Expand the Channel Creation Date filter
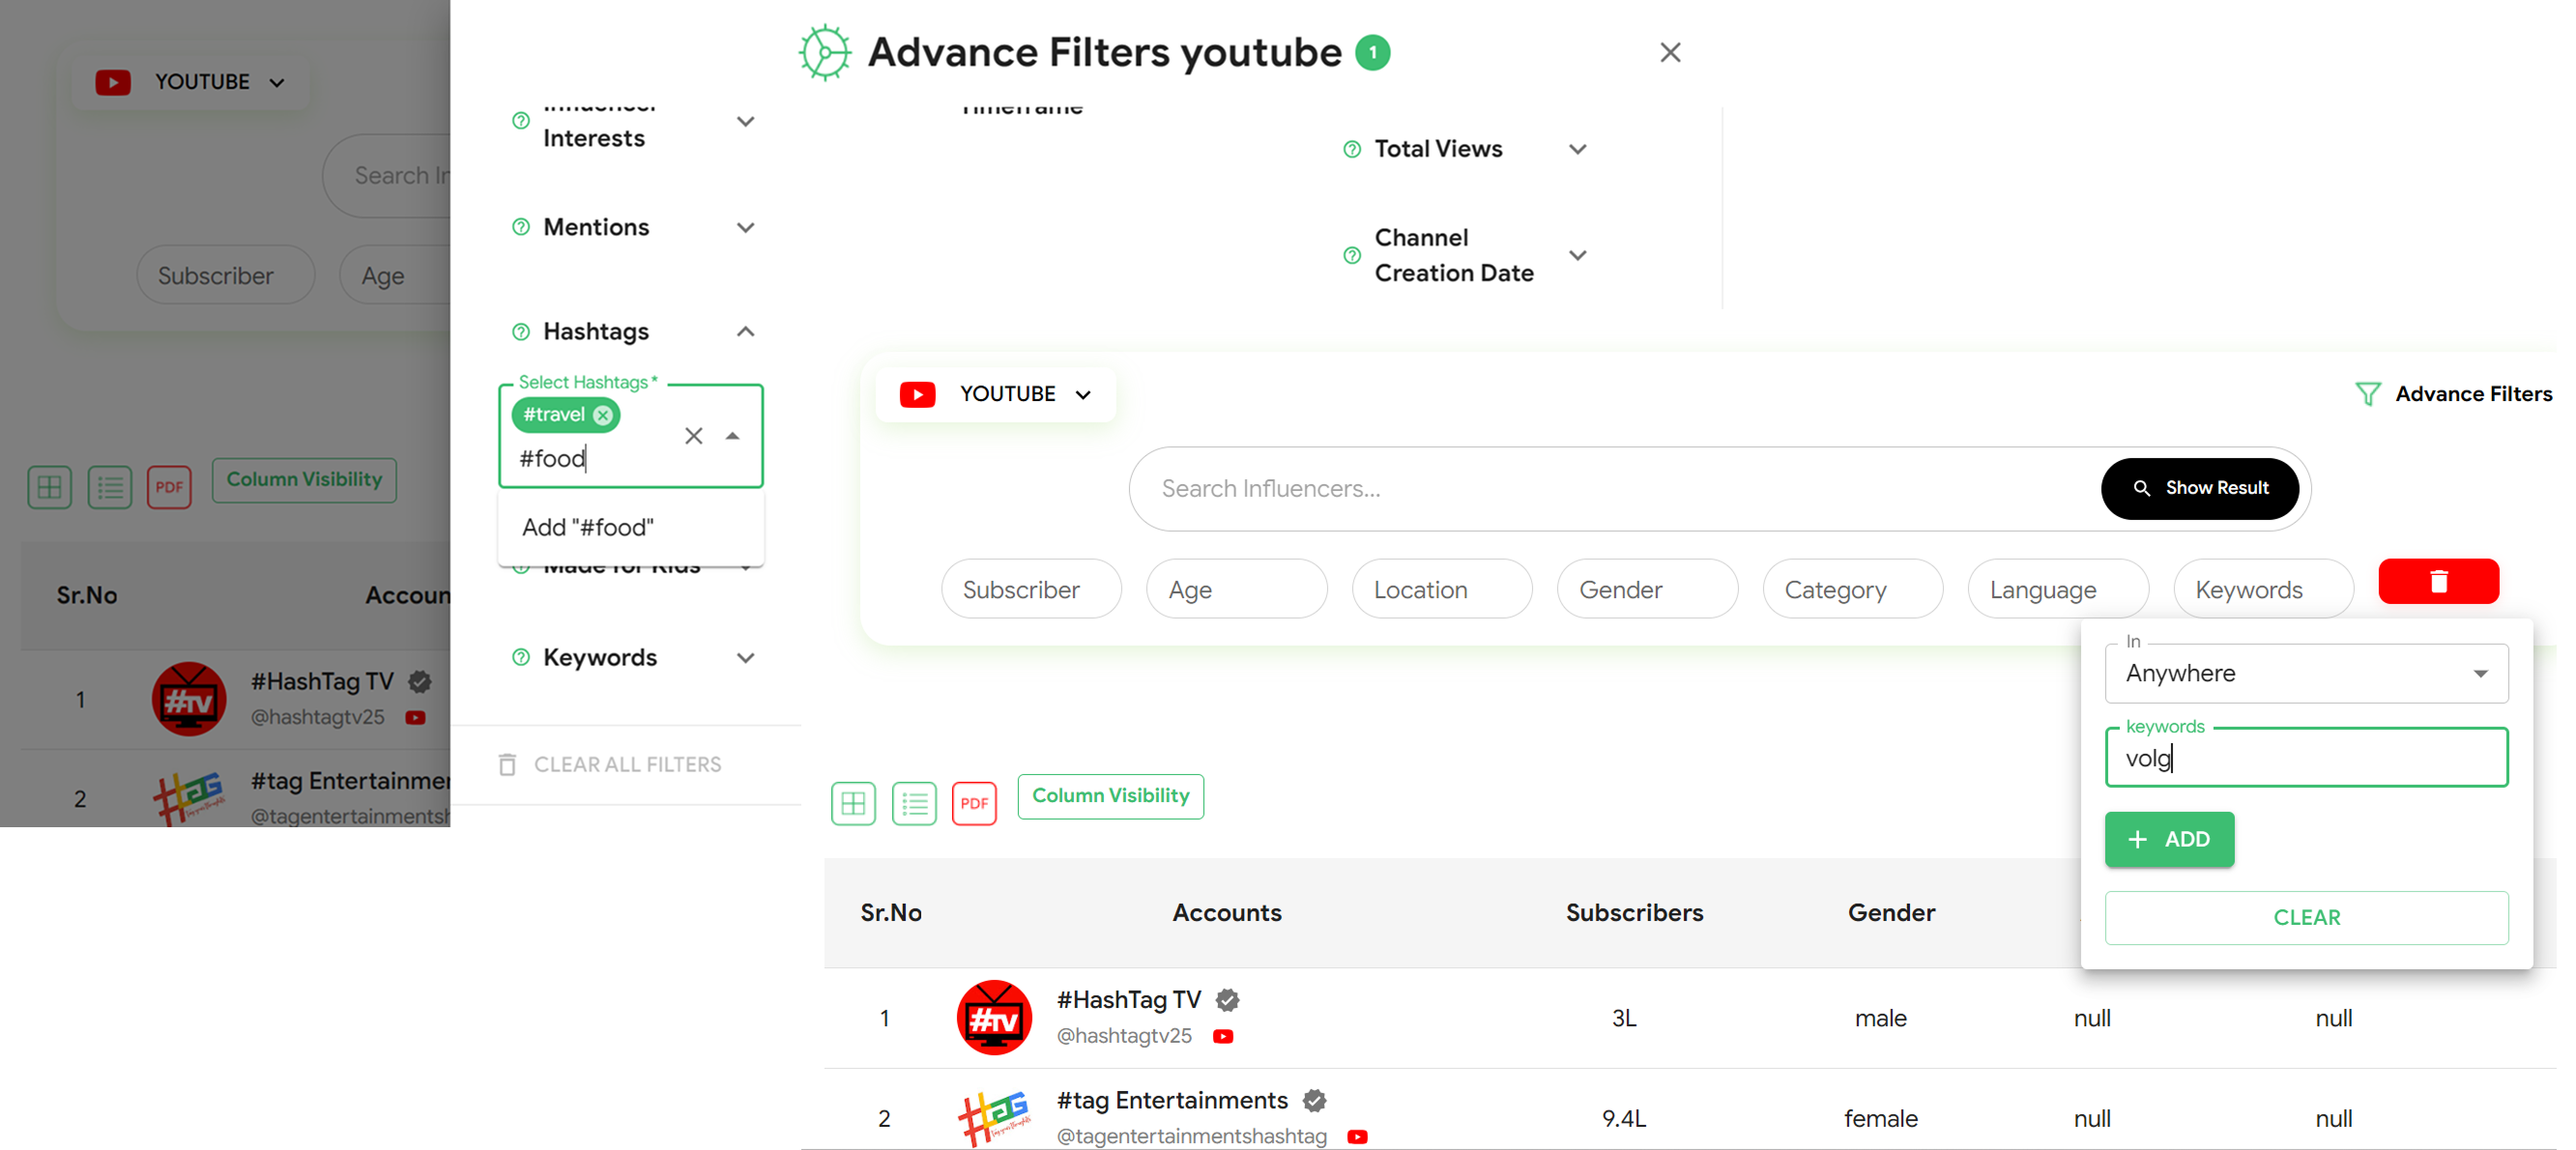This screenshot has width=2576, height=1150. pyautogui.click(x=1577, y=255)
